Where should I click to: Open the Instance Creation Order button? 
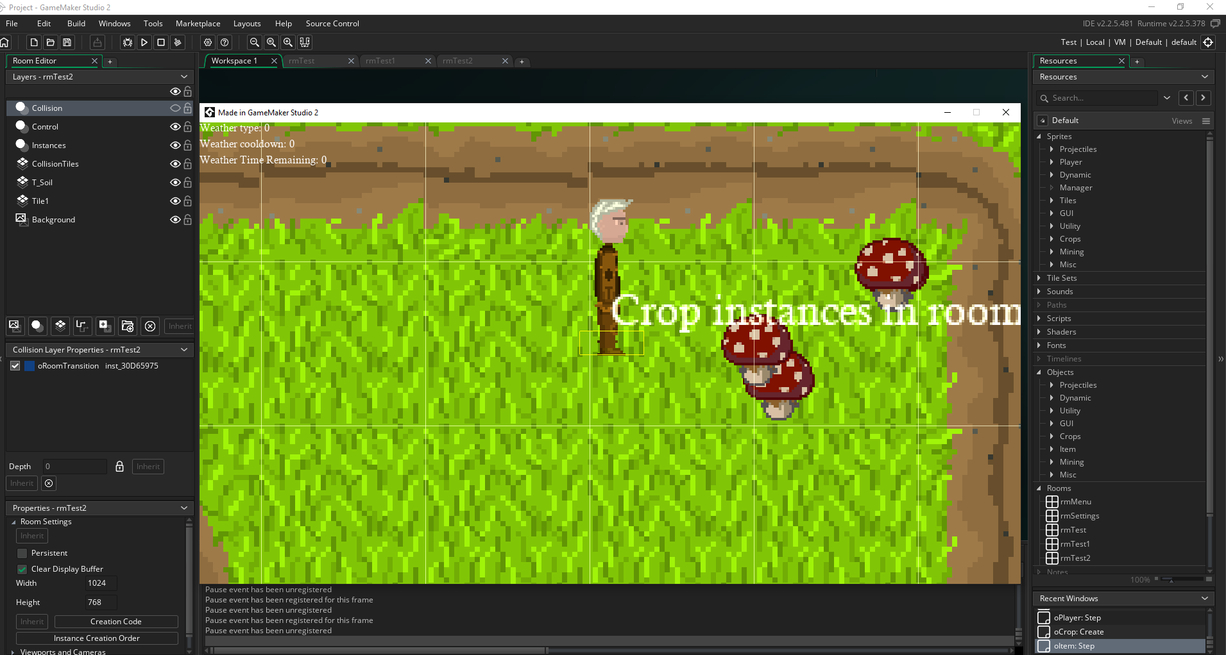(x=97, y=638)
